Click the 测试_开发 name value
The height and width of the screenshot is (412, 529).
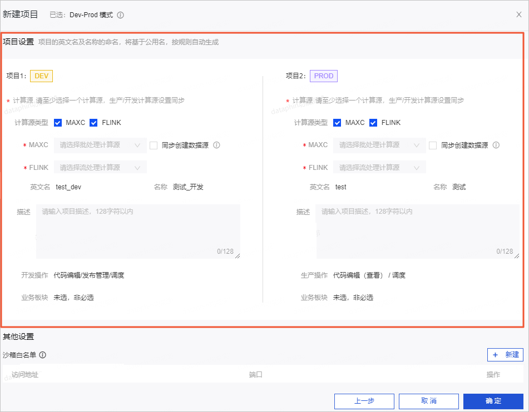[x=188, y=187]
